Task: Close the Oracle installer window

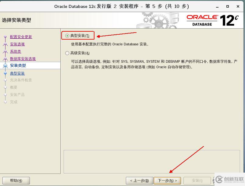Action: [x=238, y=6]
